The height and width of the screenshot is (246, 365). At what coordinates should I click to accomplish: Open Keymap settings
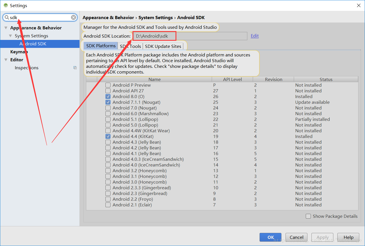(19, 52)
